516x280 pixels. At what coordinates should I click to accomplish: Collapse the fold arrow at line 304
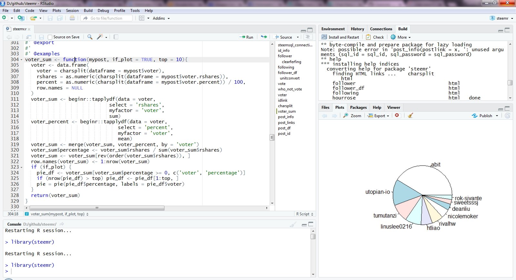tap(22, 60)
